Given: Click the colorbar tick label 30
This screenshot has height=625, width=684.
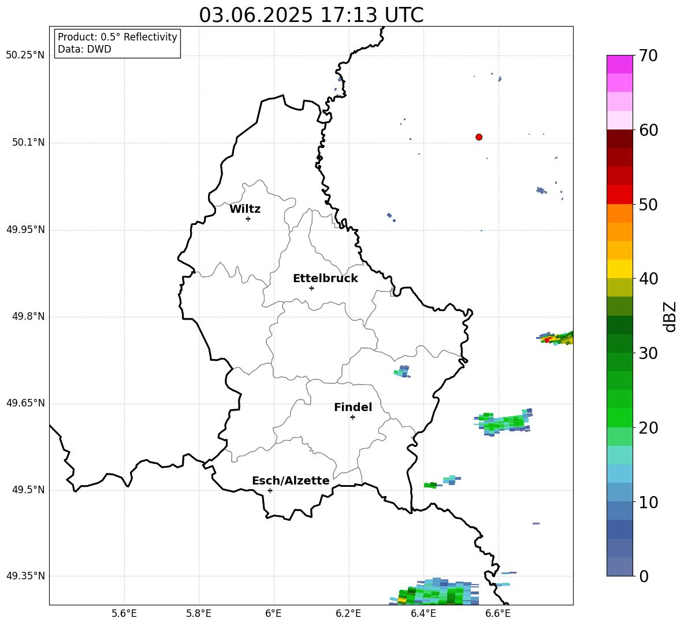Looking at the screenshot, I should (x=648, y=353).
